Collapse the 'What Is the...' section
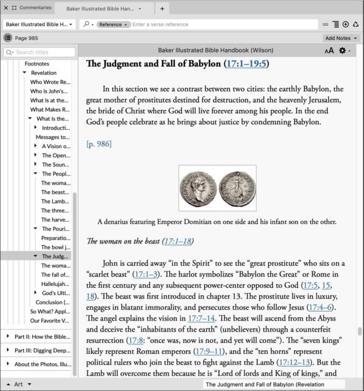This screenshot has width=364, height=391. [x=30, y=118]
